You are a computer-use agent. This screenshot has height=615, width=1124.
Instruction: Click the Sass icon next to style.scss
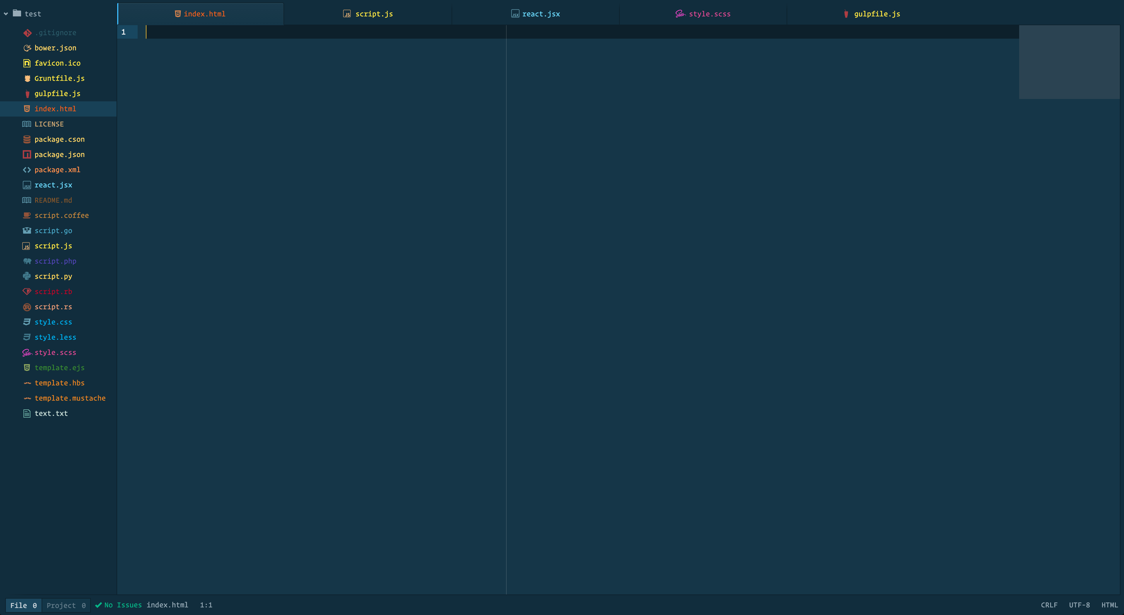point(27,352)
